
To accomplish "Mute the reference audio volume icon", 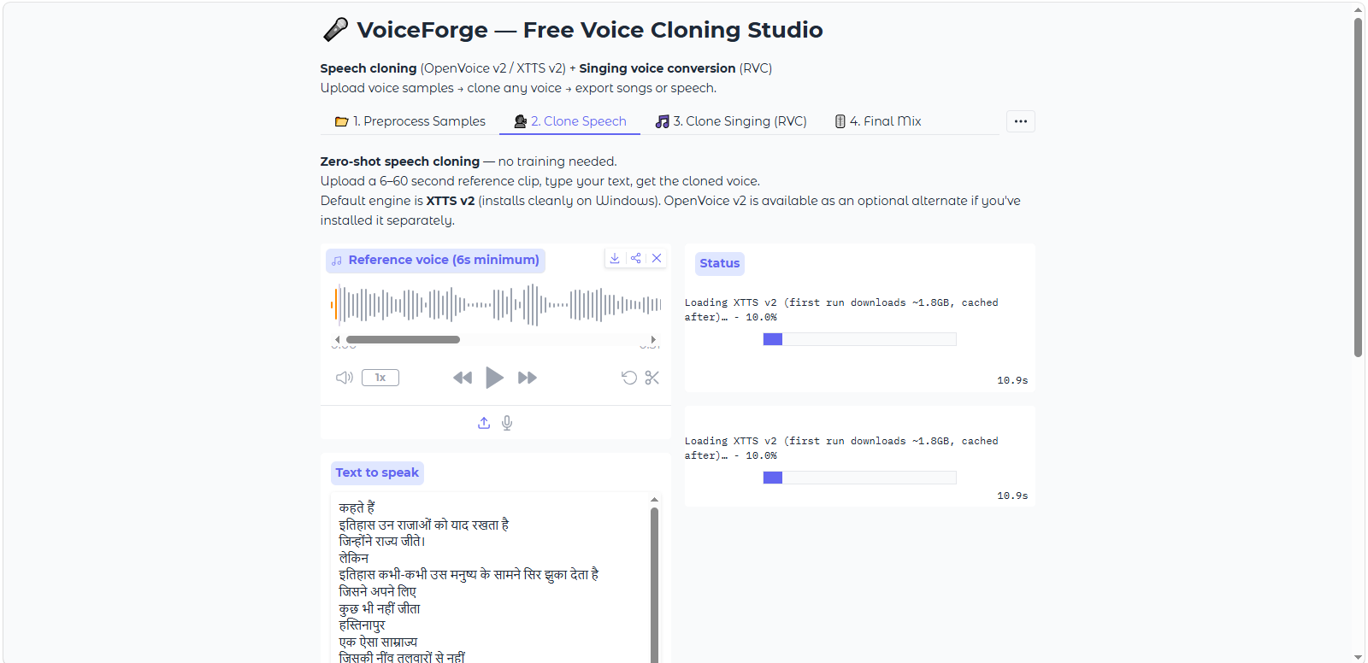I will pos(345,378).
